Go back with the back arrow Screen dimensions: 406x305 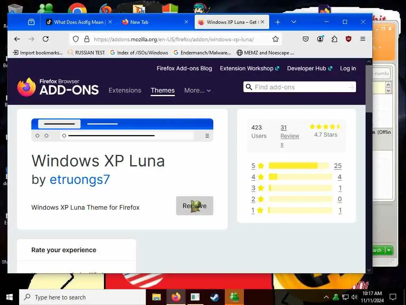17,39
